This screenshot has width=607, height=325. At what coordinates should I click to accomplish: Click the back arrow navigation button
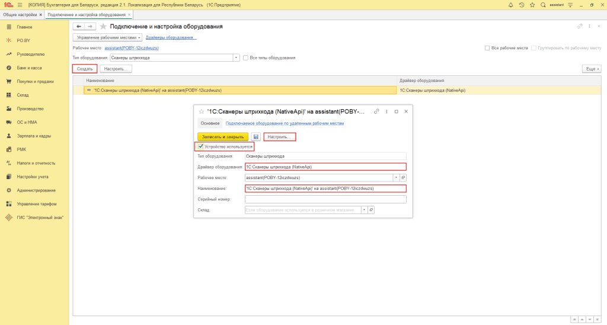tap(78, 27)
